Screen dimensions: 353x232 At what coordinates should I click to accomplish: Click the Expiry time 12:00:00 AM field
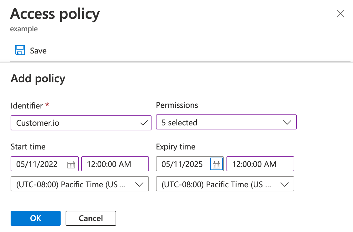(260, 164)
